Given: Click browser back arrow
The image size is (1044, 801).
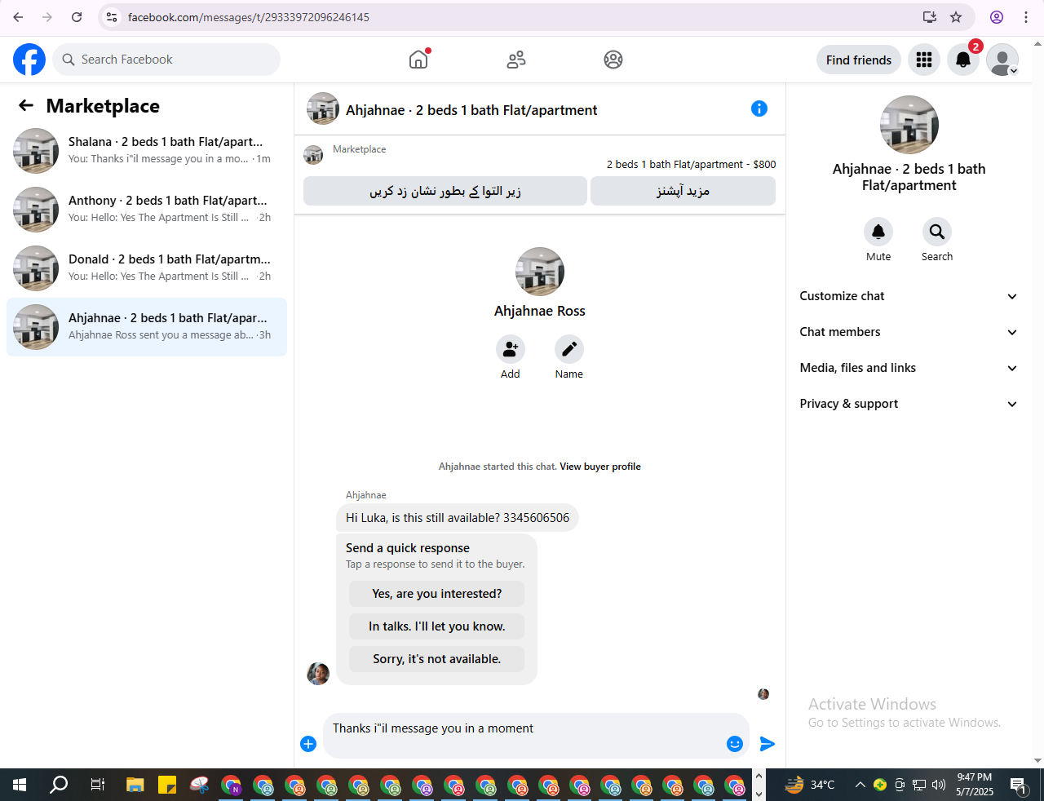Looking at the screenshot, I should pyautogui.click(x=18, y=17).
